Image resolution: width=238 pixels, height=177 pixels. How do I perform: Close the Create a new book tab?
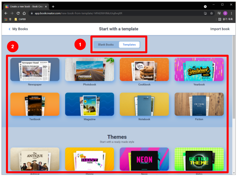(x=46, y=7)
